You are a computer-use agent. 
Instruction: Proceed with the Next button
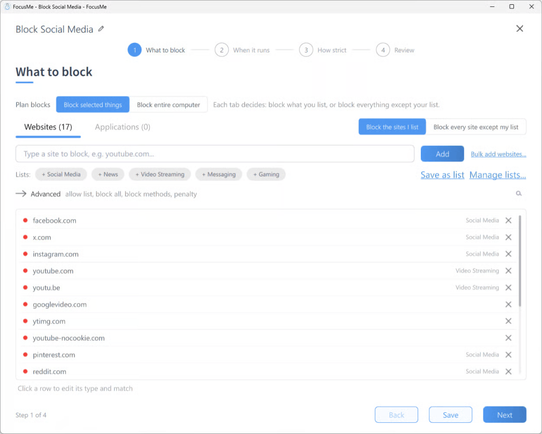click(504, 414)
